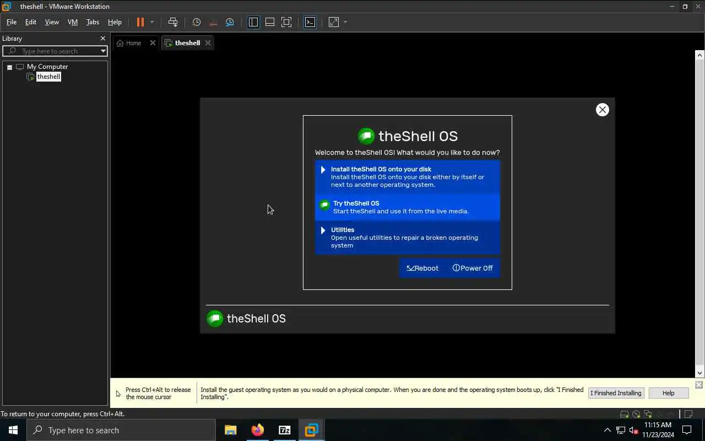Click the stretch guest icon

(x=334, y=22)
